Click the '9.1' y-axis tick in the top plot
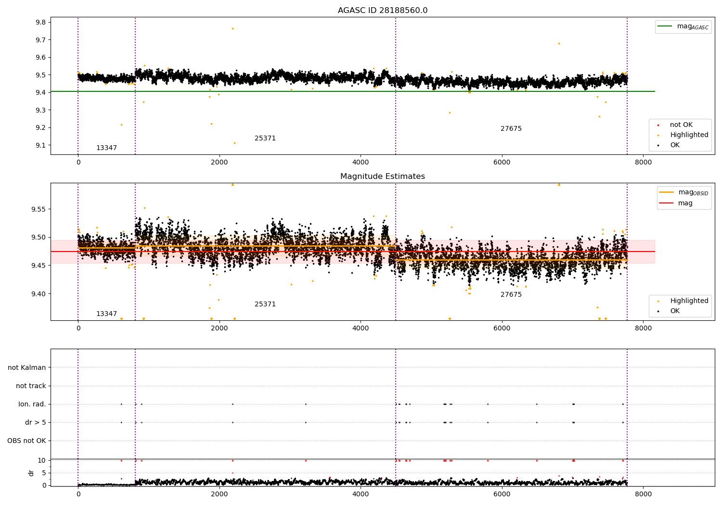Image resolution: width=722 pixels, height=505 pixels. (41, 146)
